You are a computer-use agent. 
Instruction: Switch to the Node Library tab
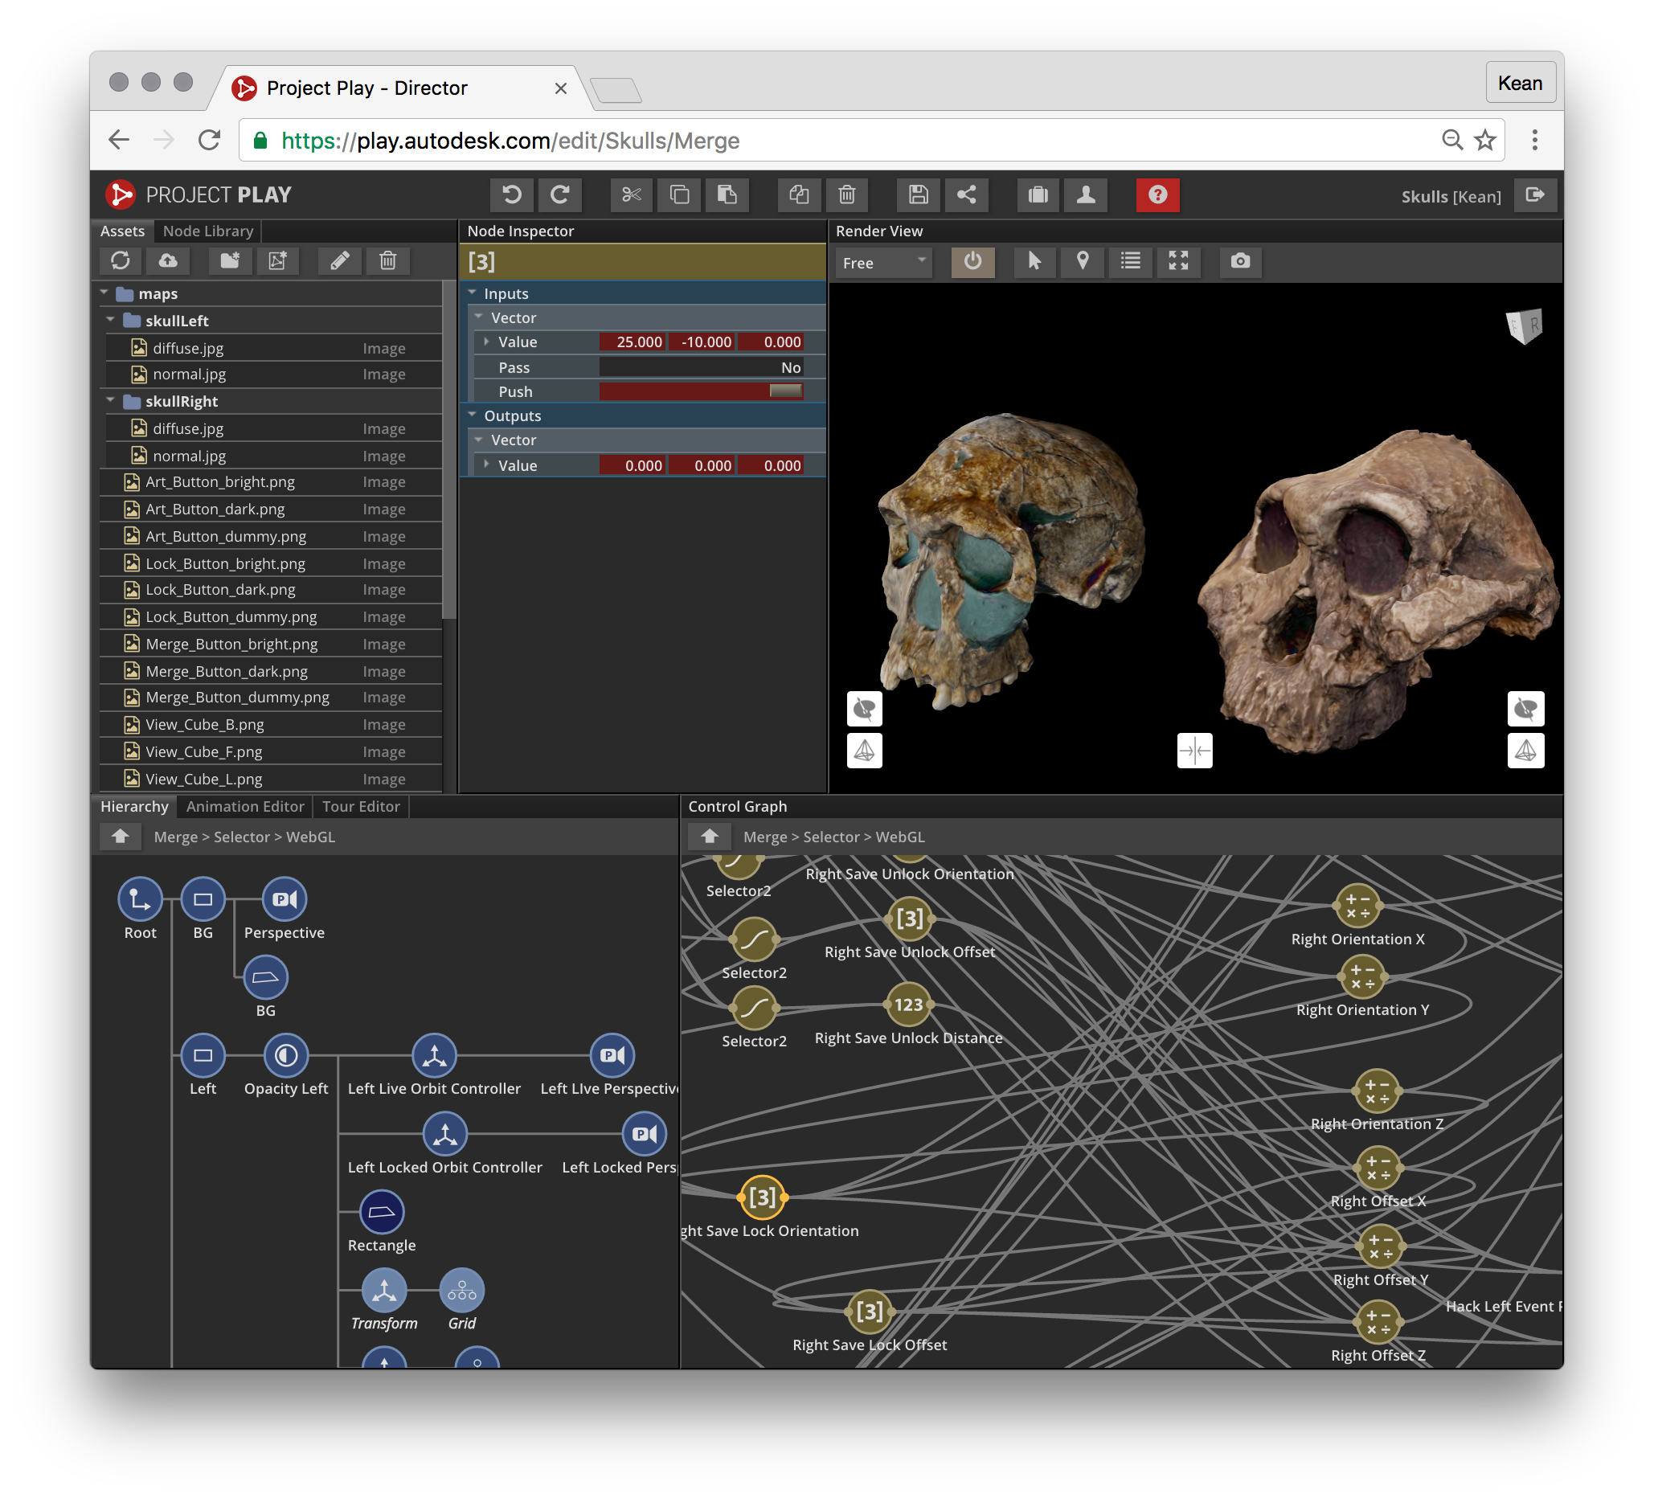coord(207,231)
